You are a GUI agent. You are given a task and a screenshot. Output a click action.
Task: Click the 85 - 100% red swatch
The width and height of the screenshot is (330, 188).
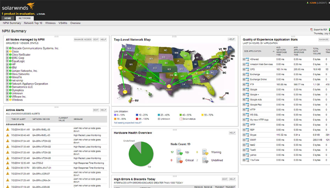[137, 119]
